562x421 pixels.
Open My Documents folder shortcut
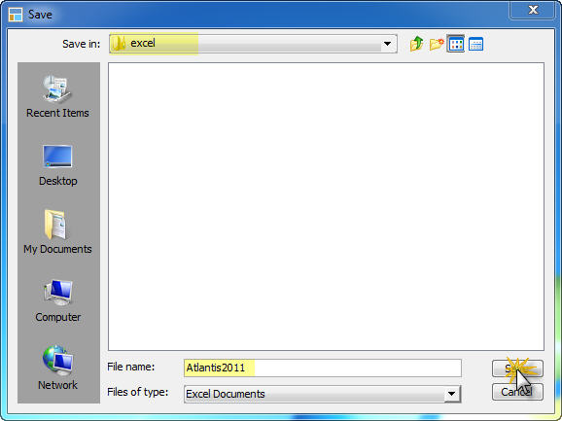[x=57, y=232]
